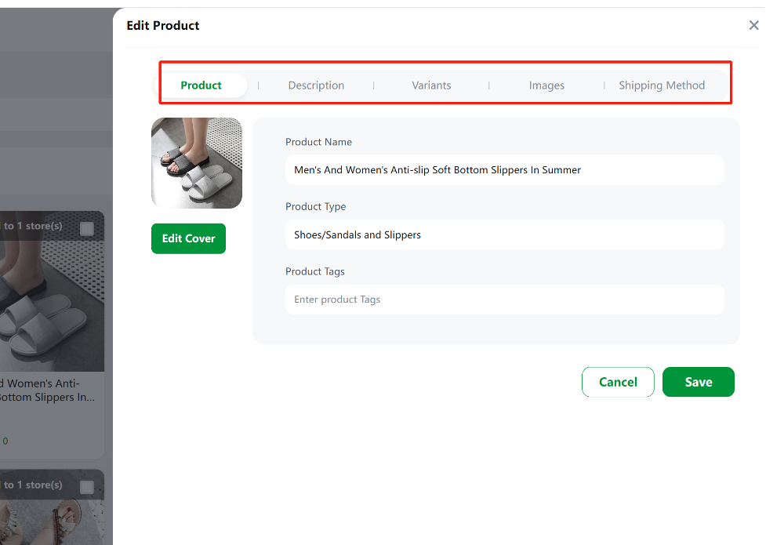Click the Edit Cover button

(189, 238)
